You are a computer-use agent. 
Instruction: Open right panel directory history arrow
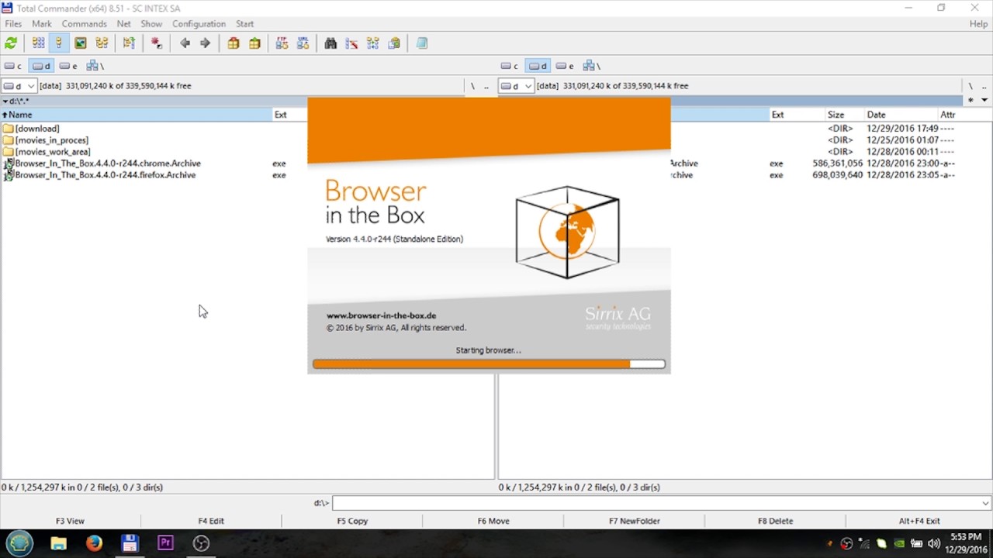coord(984,100)
